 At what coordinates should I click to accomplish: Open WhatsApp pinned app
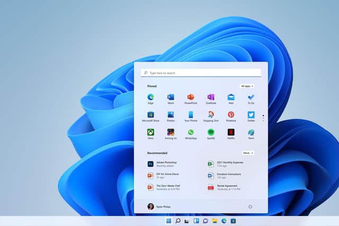[191, 134]
